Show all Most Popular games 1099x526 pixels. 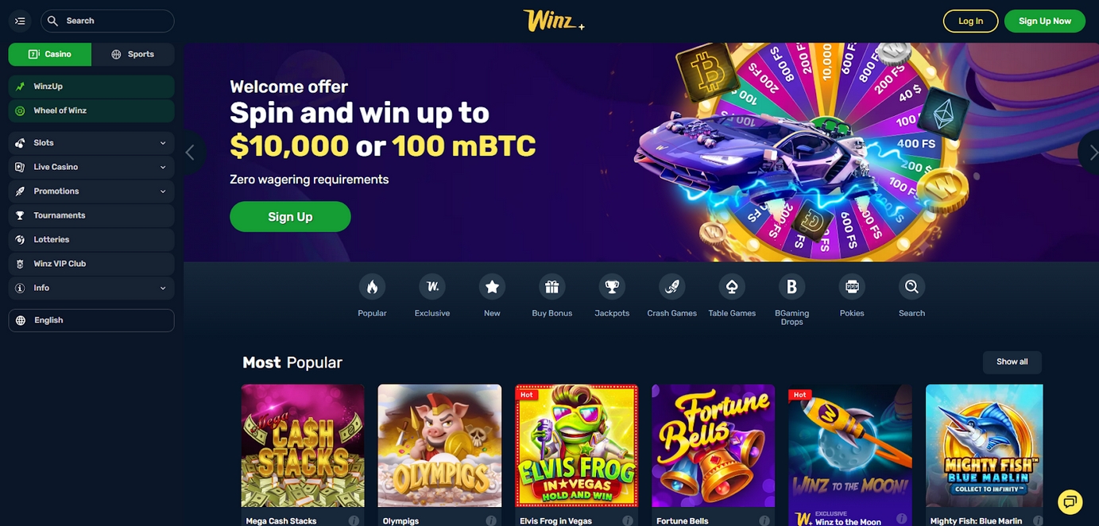(x=1012, y=362)
